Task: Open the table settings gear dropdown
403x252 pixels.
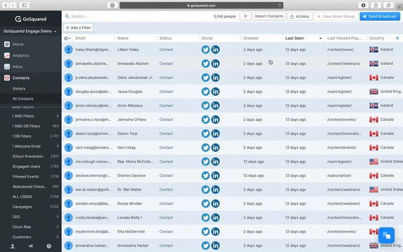Action: (67, 38)
